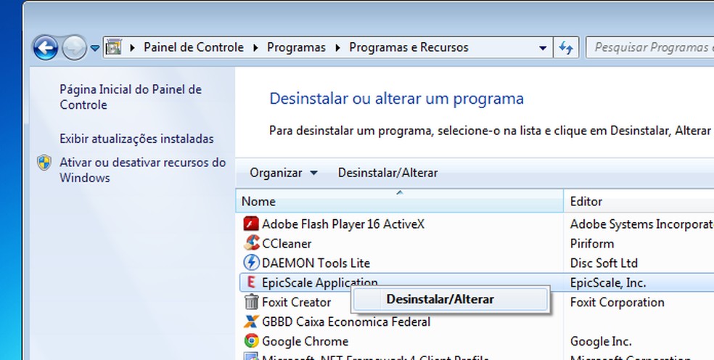Expand the arrow after Programas breadcrumb

[x=338, y=47]
